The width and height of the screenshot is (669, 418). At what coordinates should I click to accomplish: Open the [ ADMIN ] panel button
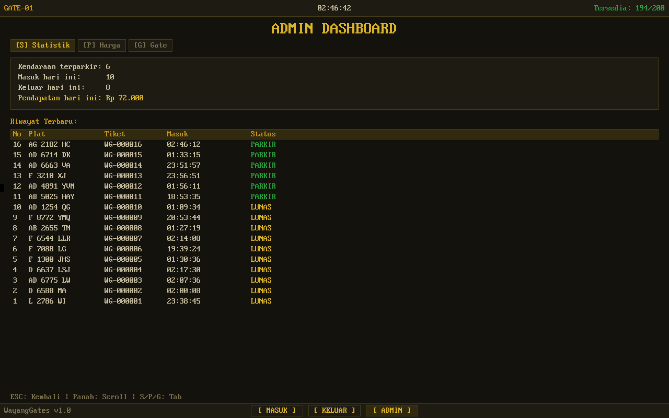pos(391,410)
